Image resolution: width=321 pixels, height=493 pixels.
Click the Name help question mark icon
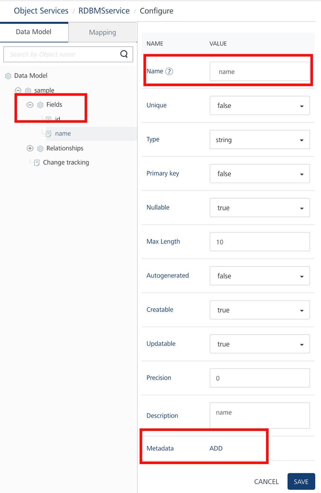click(x=169, y=71)
